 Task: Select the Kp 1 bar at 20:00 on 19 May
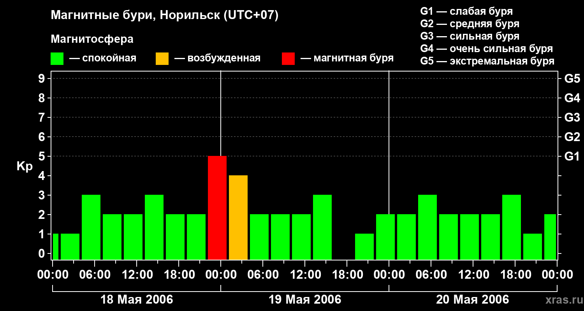[364, 246]
